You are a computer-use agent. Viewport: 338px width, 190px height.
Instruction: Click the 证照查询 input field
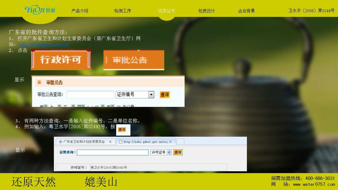pyautogui.click(x=112, y=153)
